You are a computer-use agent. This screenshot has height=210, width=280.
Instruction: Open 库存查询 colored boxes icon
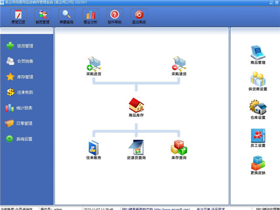point(179,150)
